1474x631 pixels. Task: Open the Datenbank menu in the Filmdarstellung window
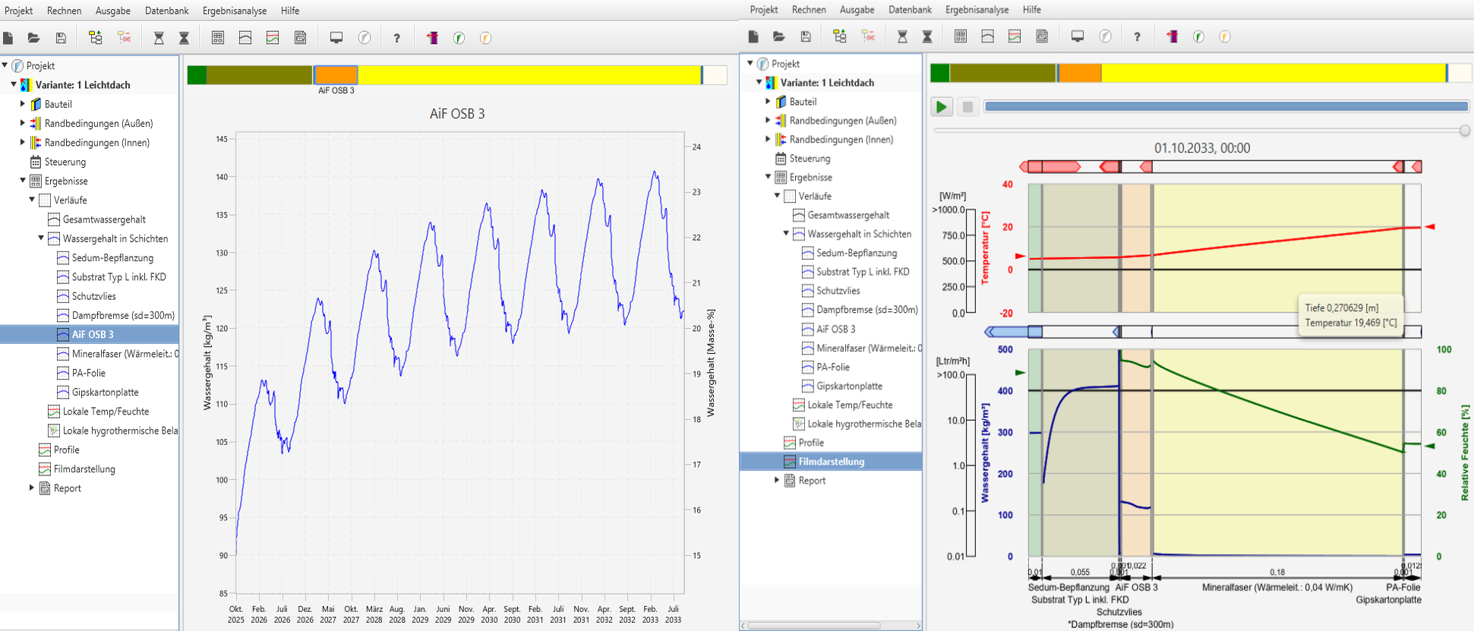pos(910,10)
